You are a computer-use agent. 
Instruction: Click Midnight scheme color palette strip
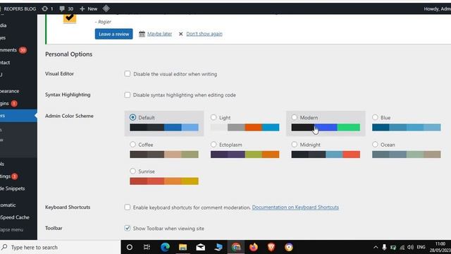(x=326, y=155)
